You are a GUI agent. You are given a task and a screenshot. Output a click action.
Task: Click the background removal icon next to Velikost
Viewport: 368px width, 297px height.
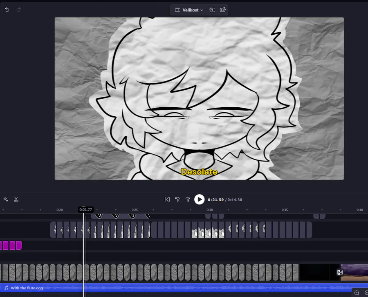[212, 10]
